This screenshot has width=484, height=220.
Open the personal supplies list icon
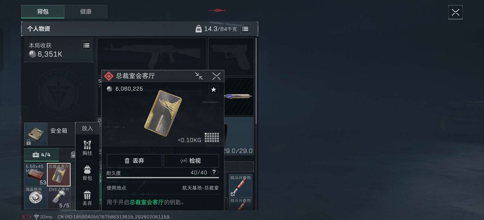point(245,29)
